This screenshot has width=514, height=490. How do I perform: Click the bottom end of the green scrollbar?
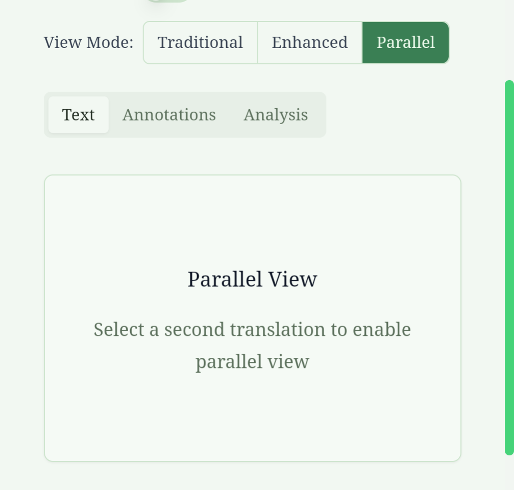coord(509,450)
